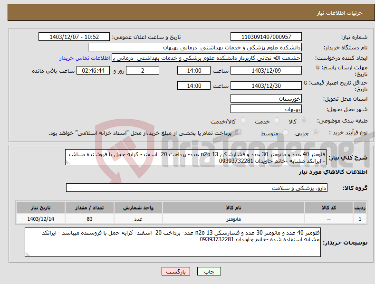This screenshot has width=375, height=284.
Task: Click the remaining days field showing 2
Action: [143, 70]
